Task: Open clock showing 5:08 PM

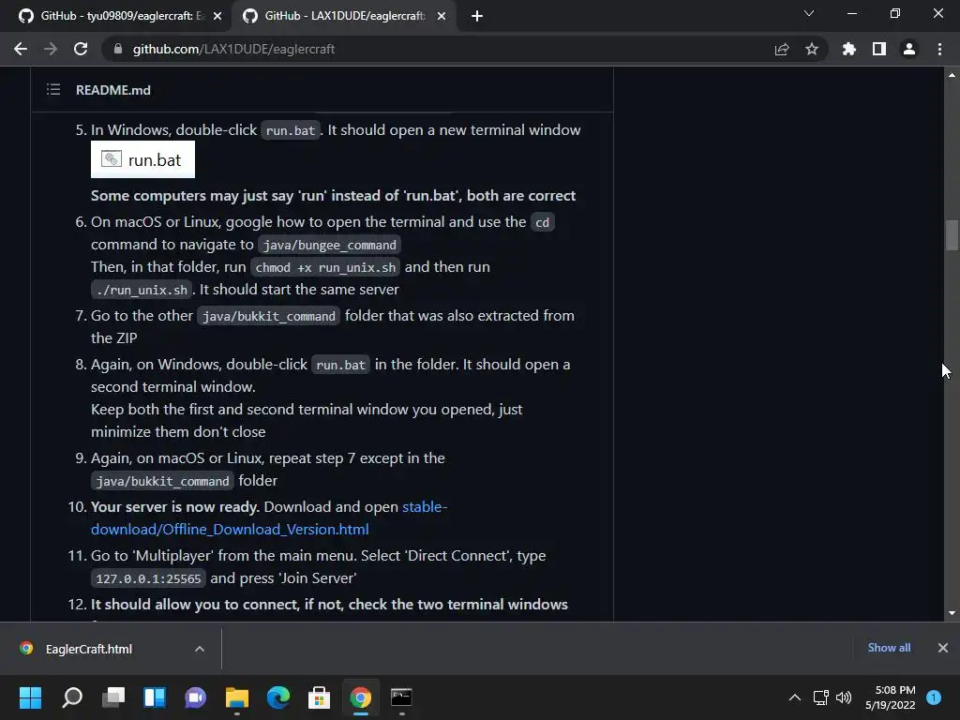Action: (891, 697)
